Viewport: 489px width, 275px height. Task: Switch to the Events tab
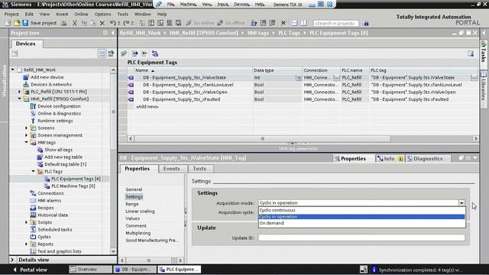tap(171, 169)
